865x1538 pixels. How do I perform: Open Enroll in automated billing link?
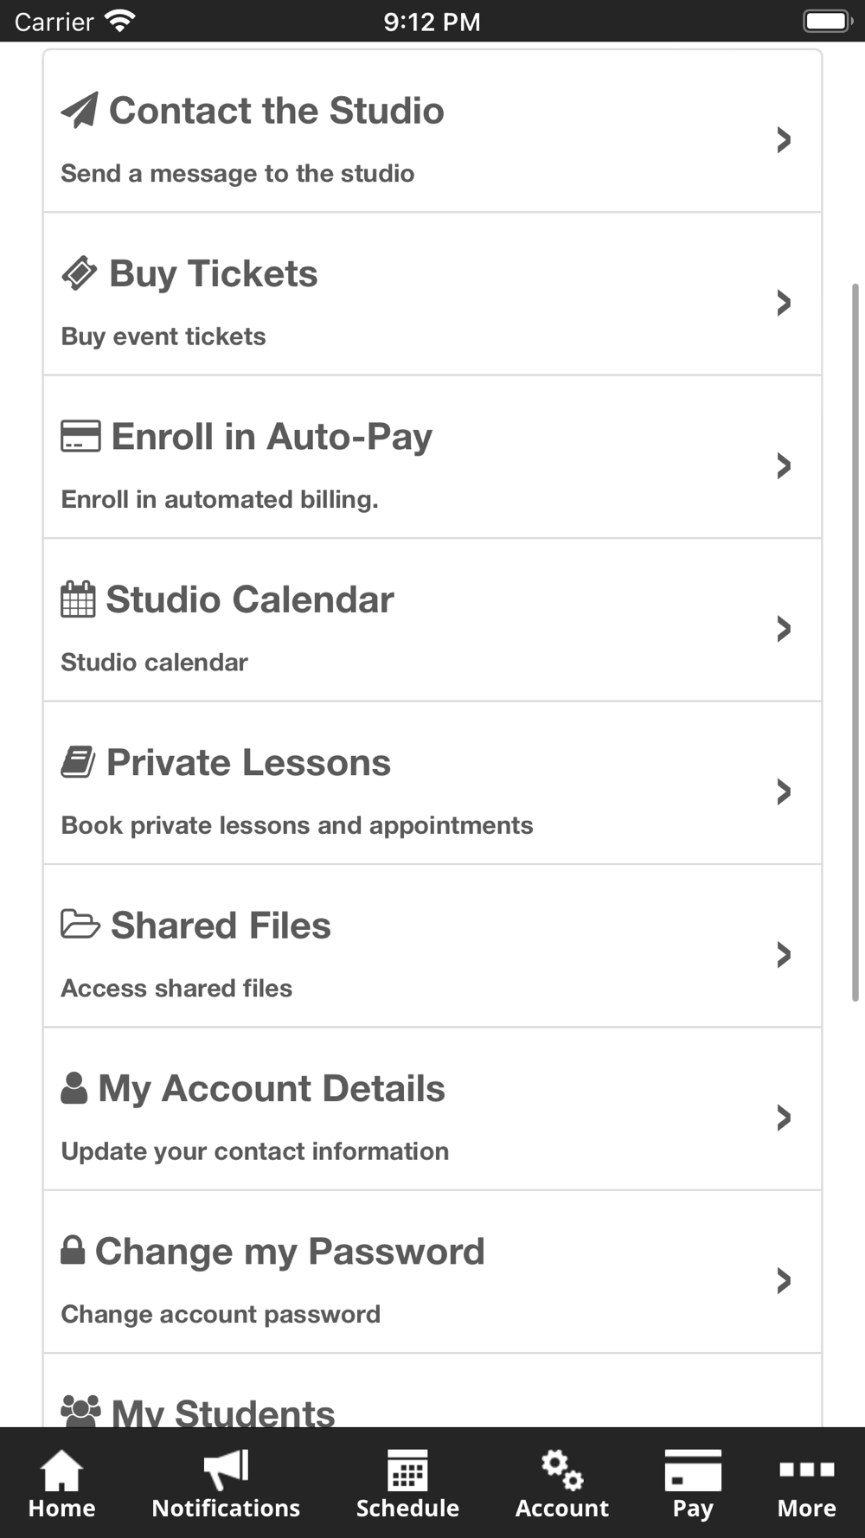220,499
